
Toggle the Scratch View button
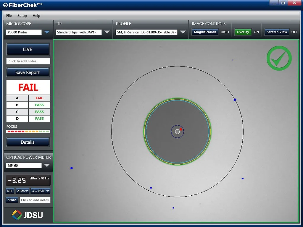pyautogui.click(x=277, y=32)
